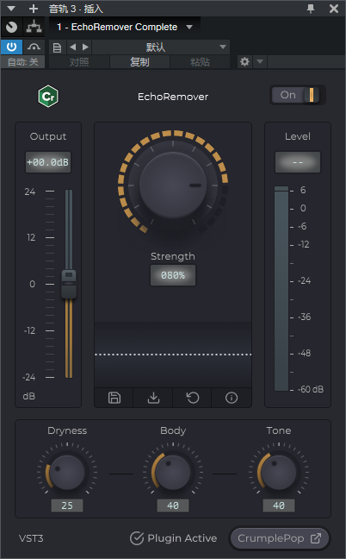Image resolution: width=346 pixels, height=559 pixels.
Task: Click the 对照 compare button
Action: click(x=79, y=62)
